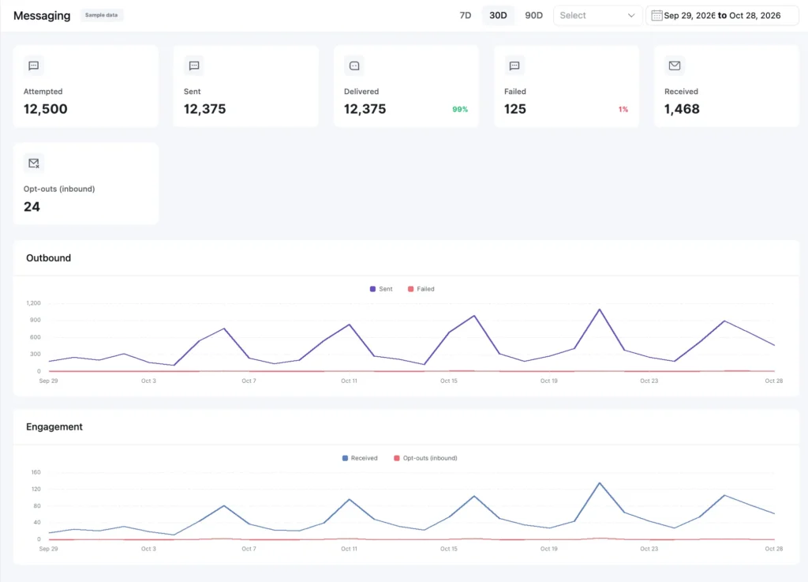
Task: Click the Sample data badge
Action: pos(102,15)
